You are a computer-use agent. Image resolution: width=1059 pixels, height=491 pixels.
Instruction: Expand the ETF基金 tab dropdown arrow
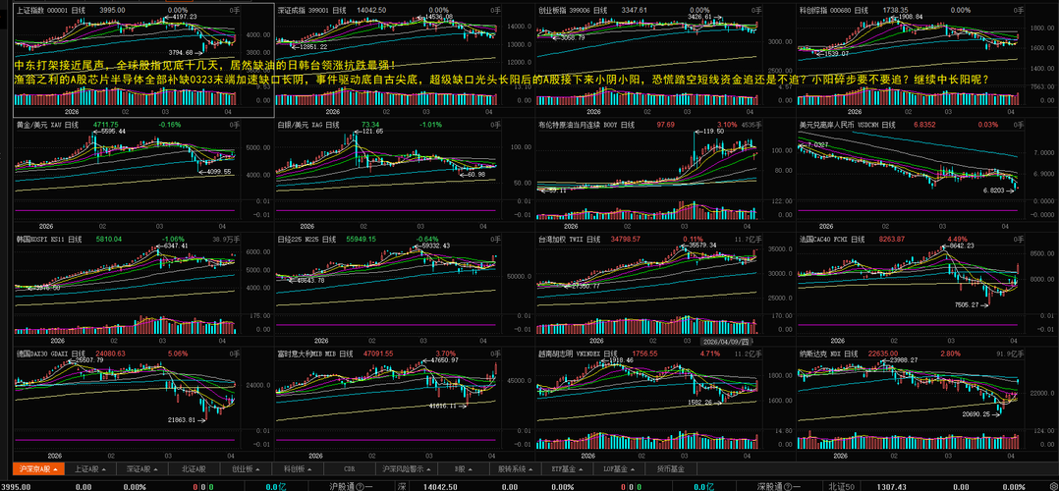(x=583, y=469)
